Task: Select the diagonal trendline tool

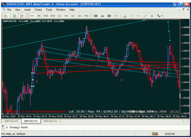Action: (145, 16)
